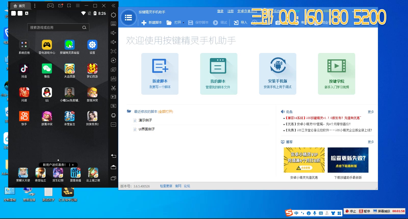Click 更多 beside 推荐
408x219 pixels.
[x=371, y=142]
